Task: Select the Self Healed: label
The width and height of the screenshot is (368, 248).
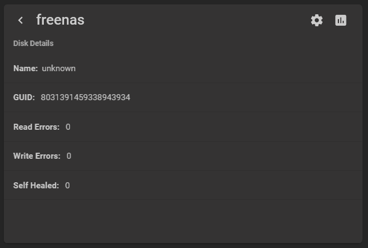Action: [x=36, y=186]
